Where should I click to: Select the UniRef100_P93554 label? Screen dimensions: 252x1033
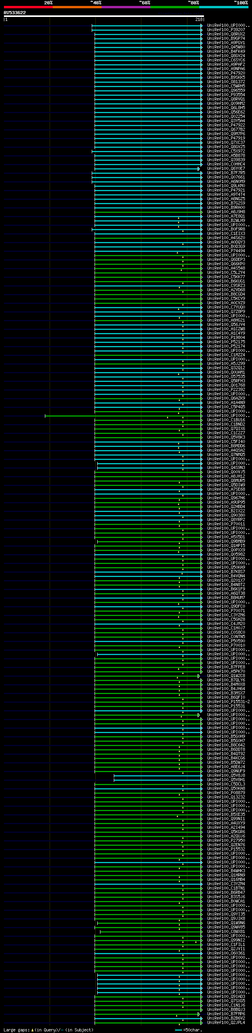226,95
